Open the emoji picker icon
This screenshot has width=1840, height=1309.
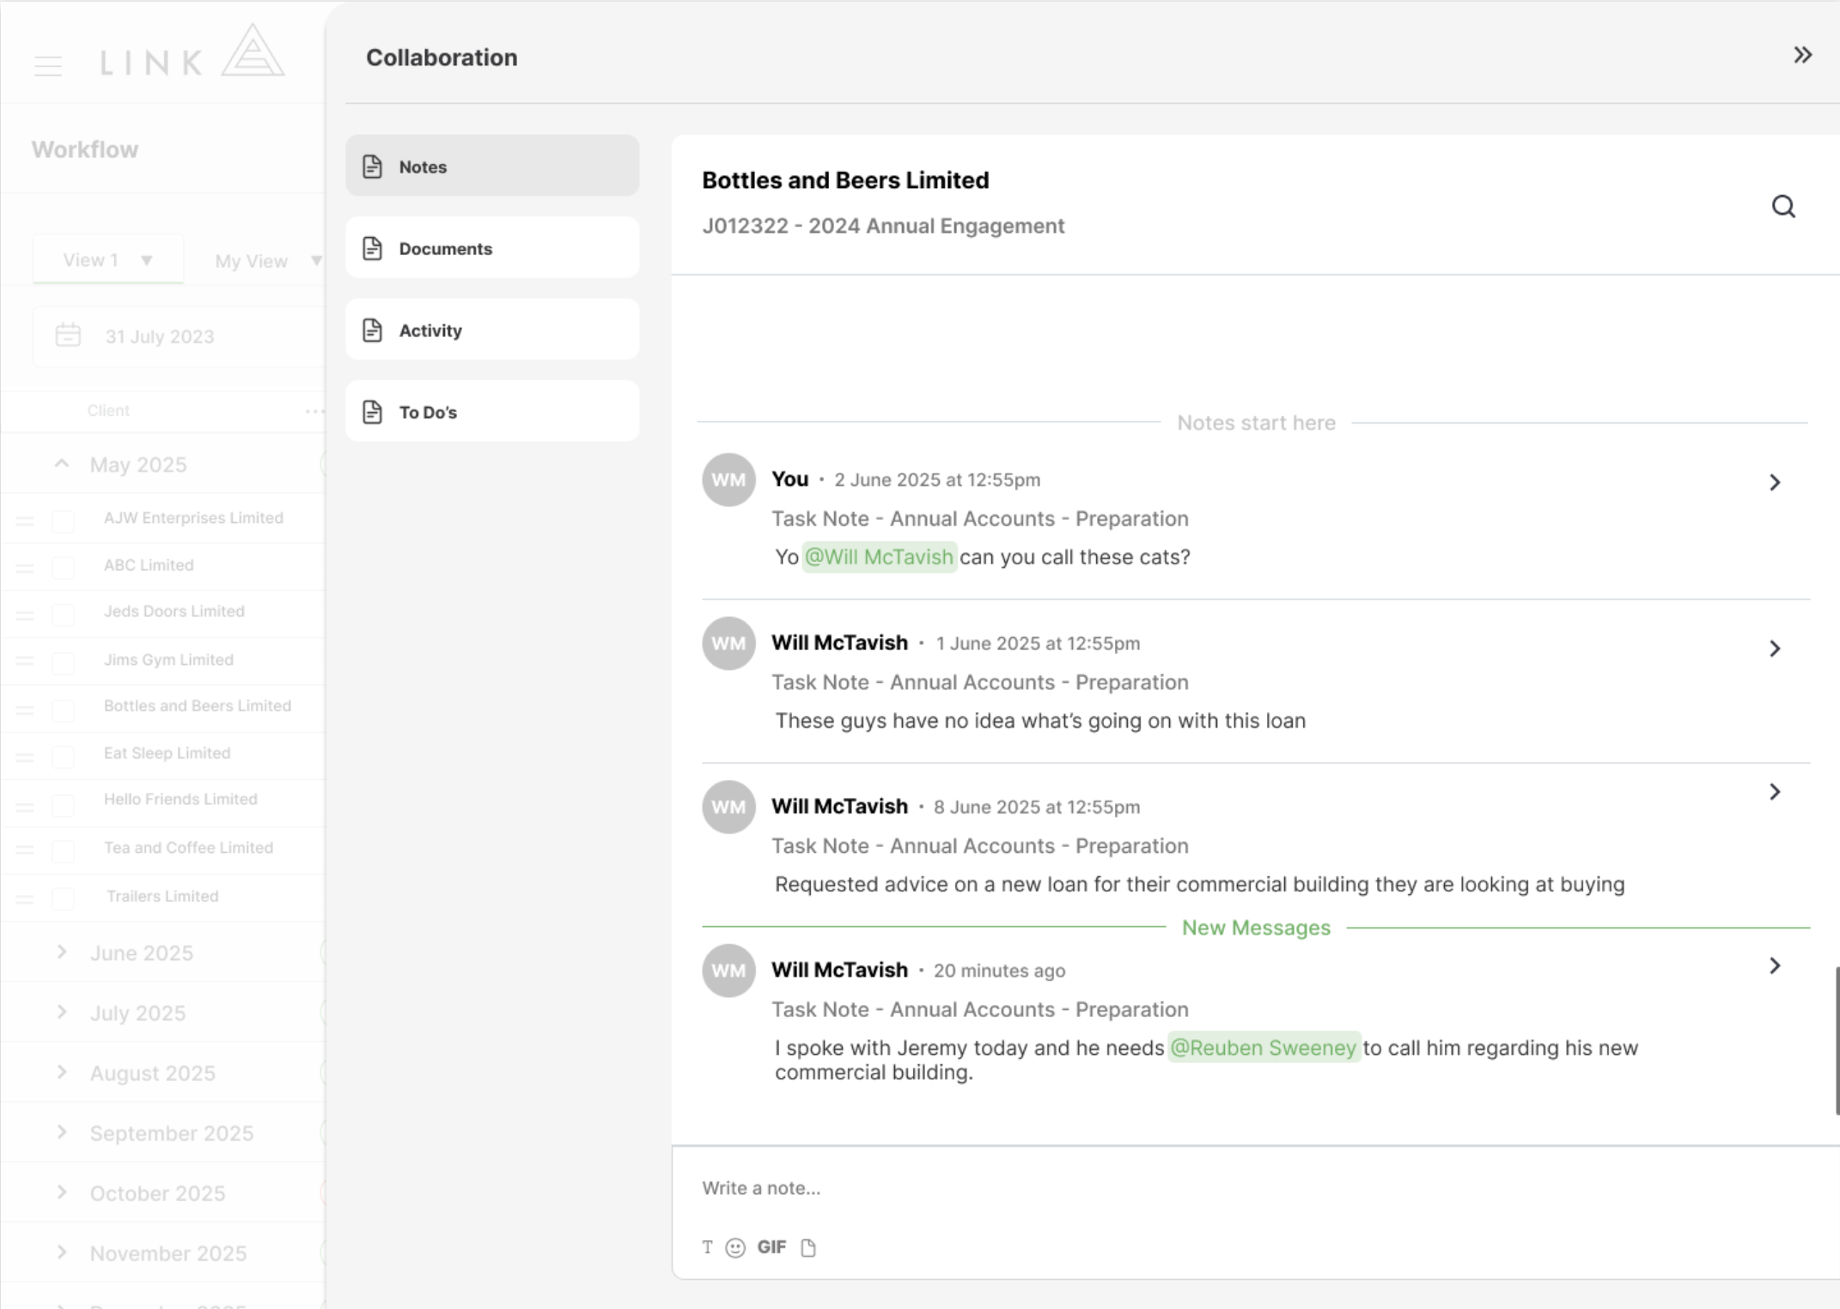point(735,1247)
